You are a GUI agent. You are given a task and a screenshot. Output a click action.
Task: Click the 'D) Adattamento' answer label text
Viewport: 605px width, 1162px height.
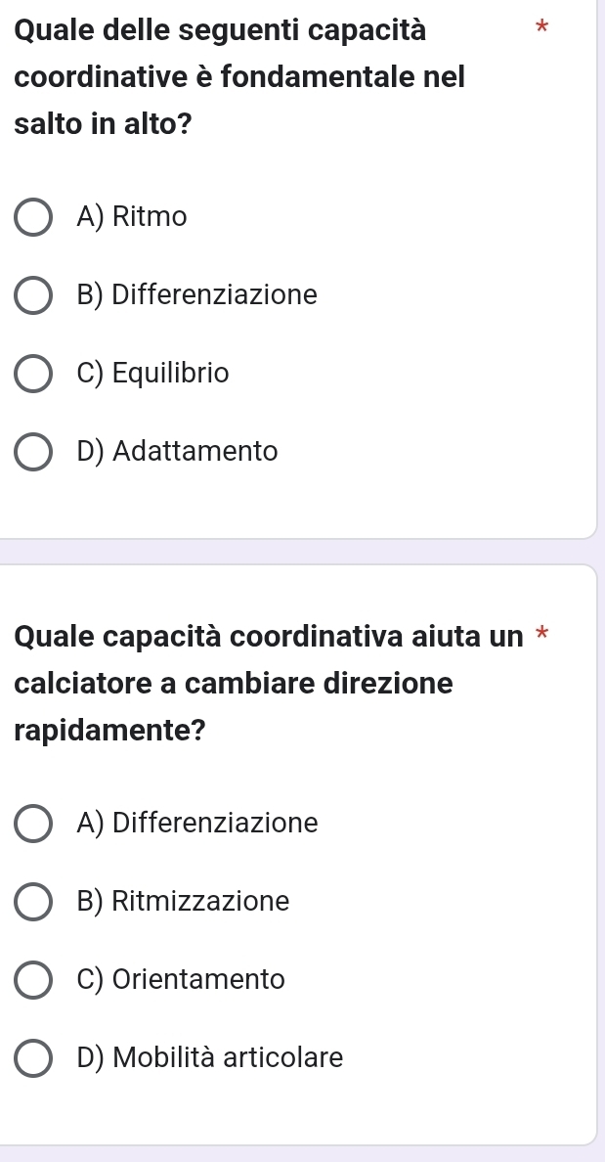[177, 452]
